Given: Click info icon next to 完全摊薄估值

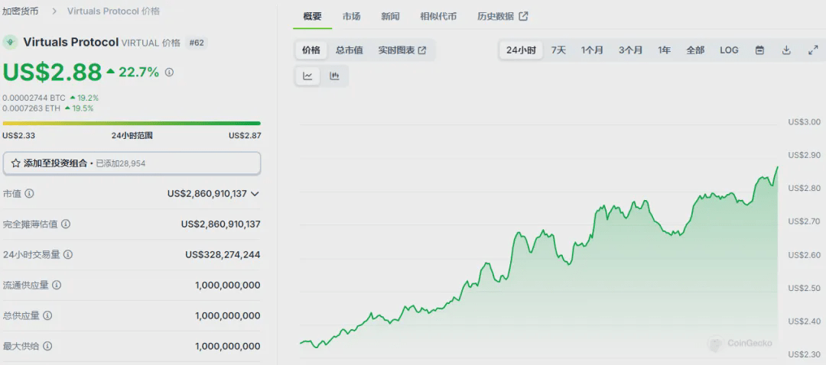Looking at the screenshot, I should (x=65, y=224).
